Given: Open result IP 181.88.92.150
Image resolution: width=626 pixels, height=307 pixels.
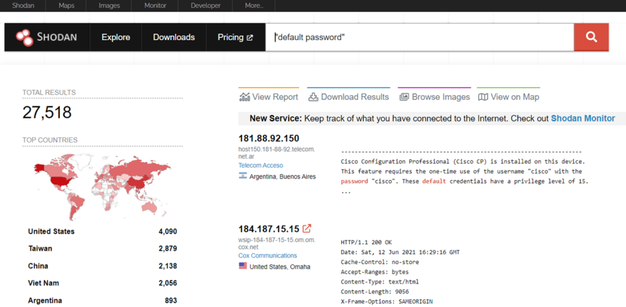Looking at the screenshot, I should tap(269, 139).
